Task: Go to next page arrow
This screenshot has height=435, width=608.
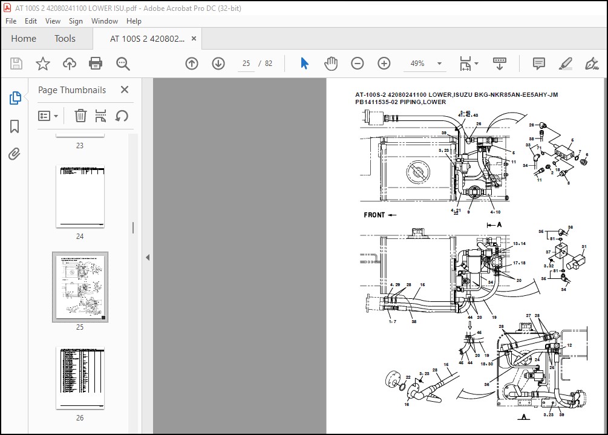Action: pyautogui.click(x=218, y=63)
